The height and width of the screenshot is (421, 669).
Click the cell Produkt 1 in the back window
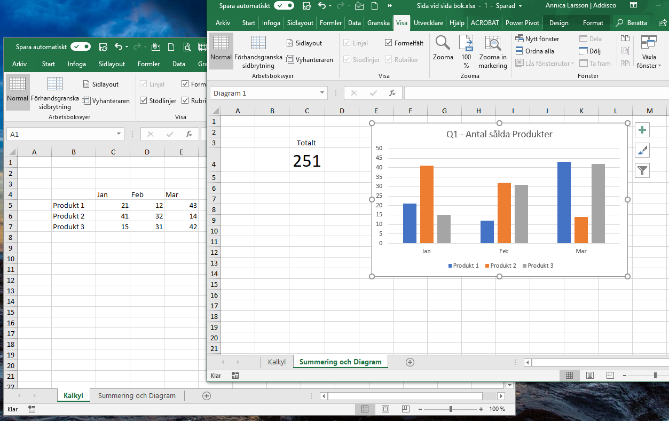pyautogui.click(x=74, y=205)
